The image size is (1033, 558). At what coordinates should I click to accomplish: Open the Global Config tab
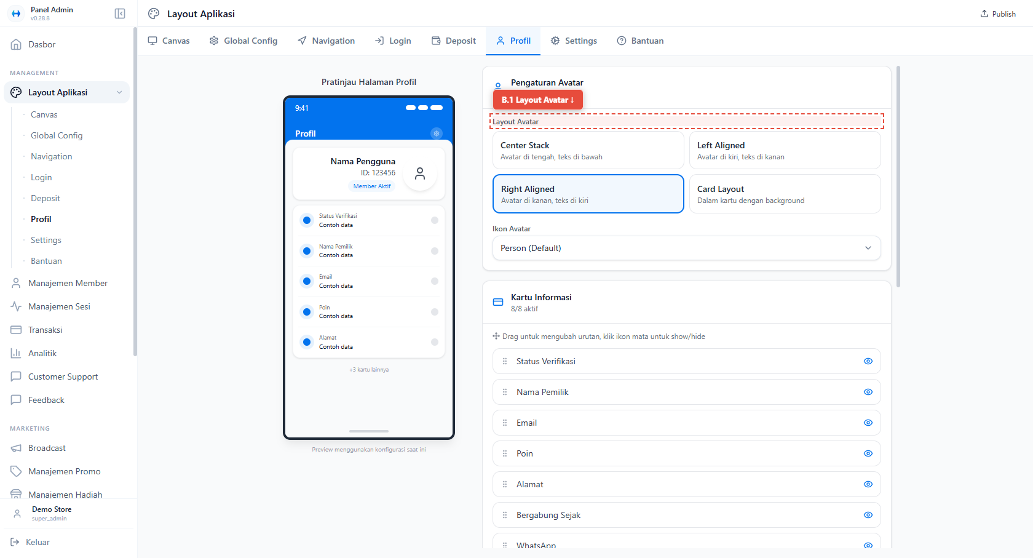(x=243, y=41)
